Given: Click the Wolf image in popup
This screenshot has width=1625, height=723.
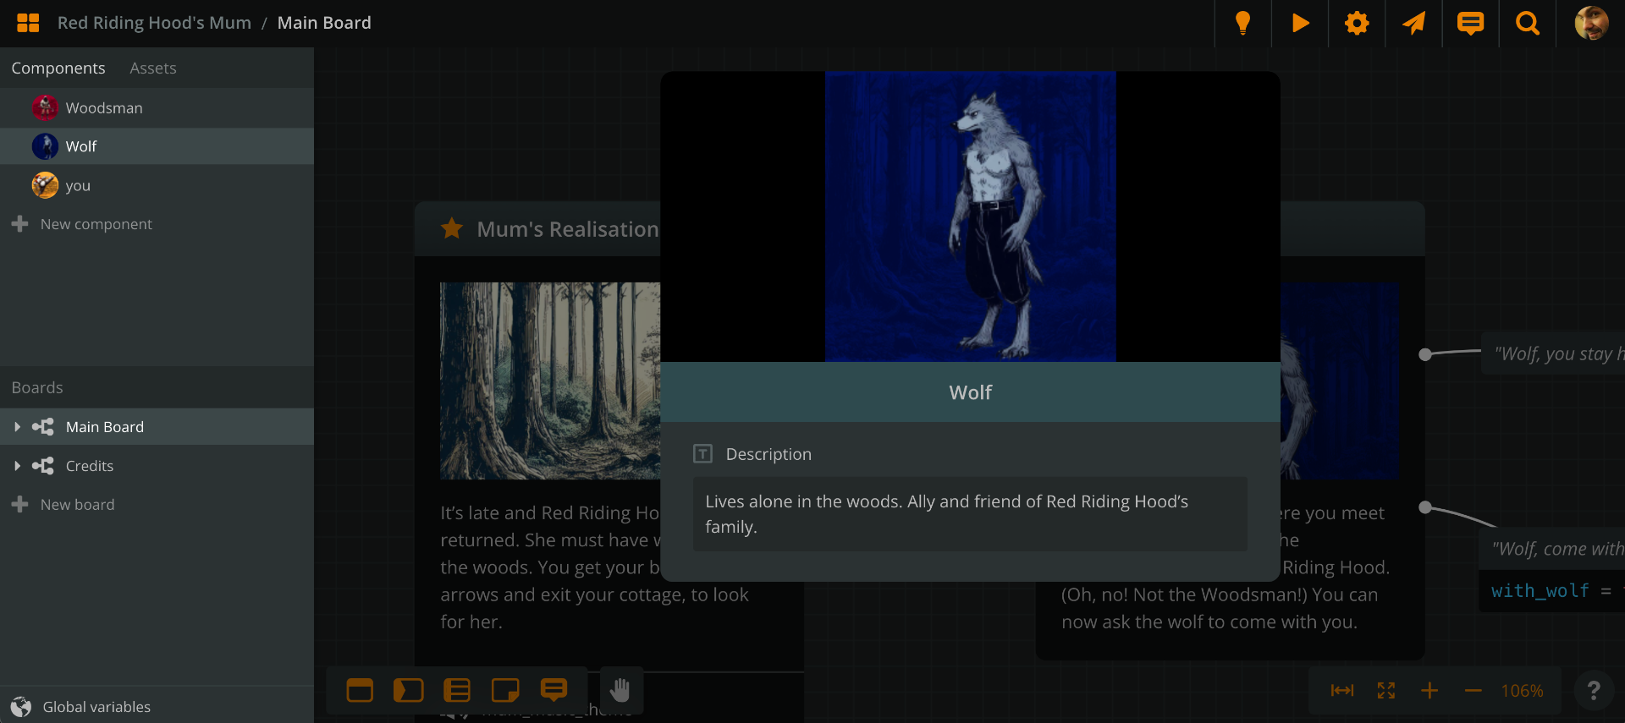Looking at the screenshot, I should point(971,216).
